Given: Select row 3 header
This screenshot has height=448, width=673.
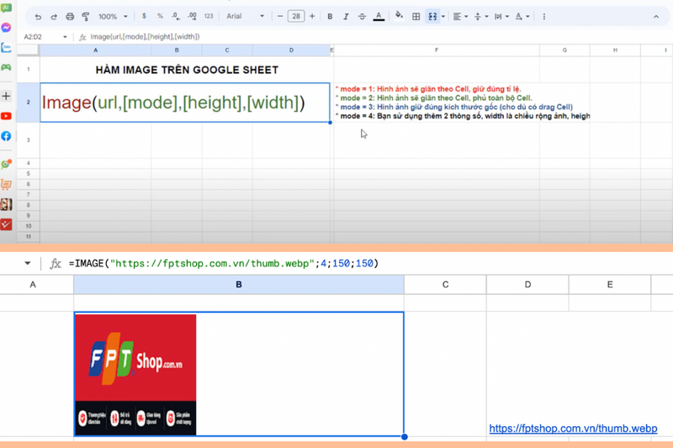Looking at the screenshot, I should tap(29, 140).
